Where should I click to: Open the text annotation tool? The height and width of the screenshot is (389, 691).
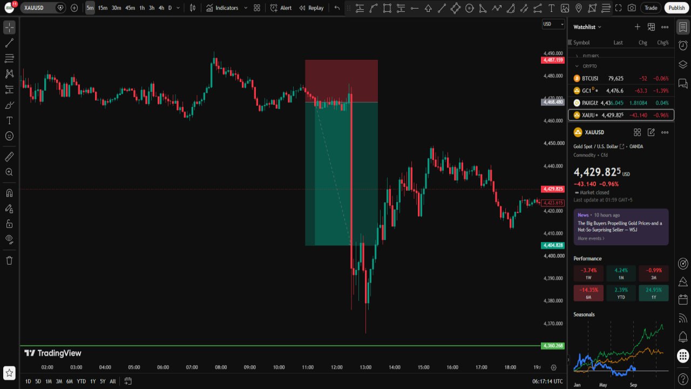9,120
